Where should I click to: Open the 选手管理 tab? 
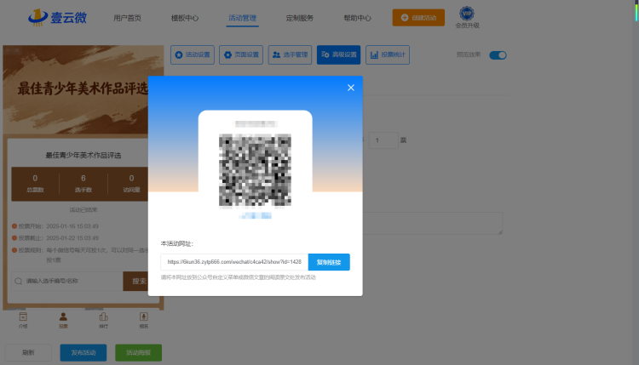(291, 54)
